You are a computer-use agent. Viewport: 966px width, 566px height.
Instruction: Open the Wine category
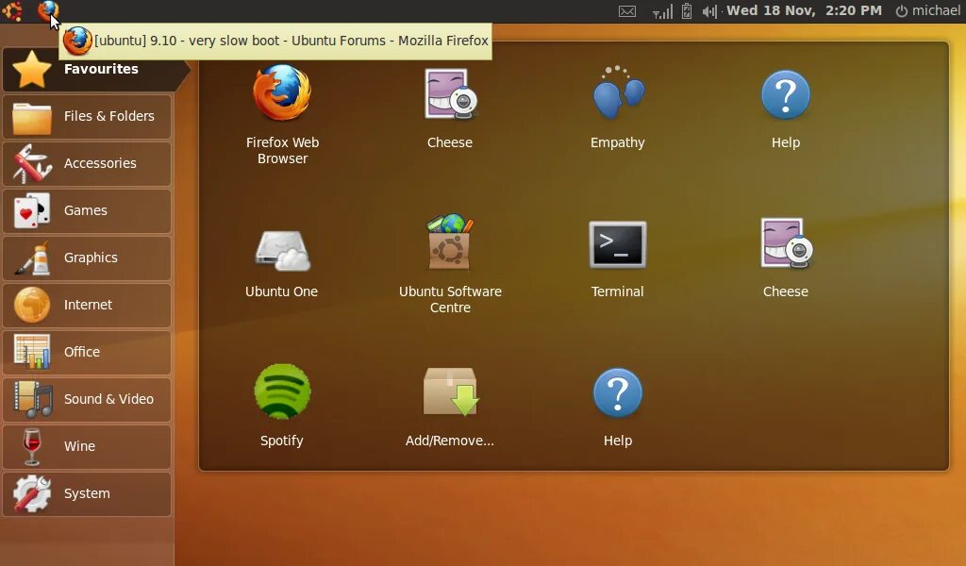coord(87,446)
